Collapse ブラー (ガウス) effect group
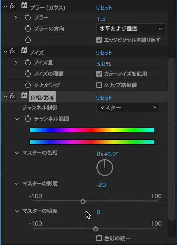The image size is (177, 245). 6,6
